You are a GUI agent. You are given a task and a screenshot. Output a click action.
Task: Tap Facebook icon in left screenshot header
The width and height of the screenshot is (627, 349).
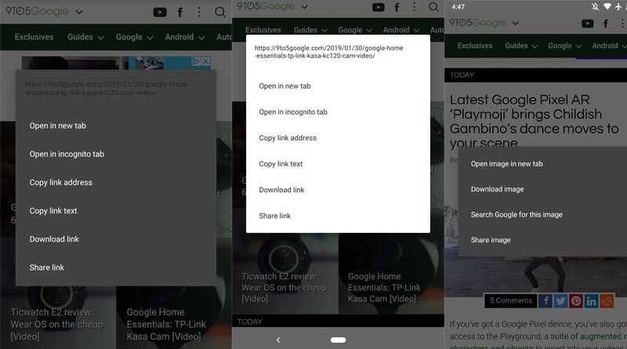click(x=180, y=13)
